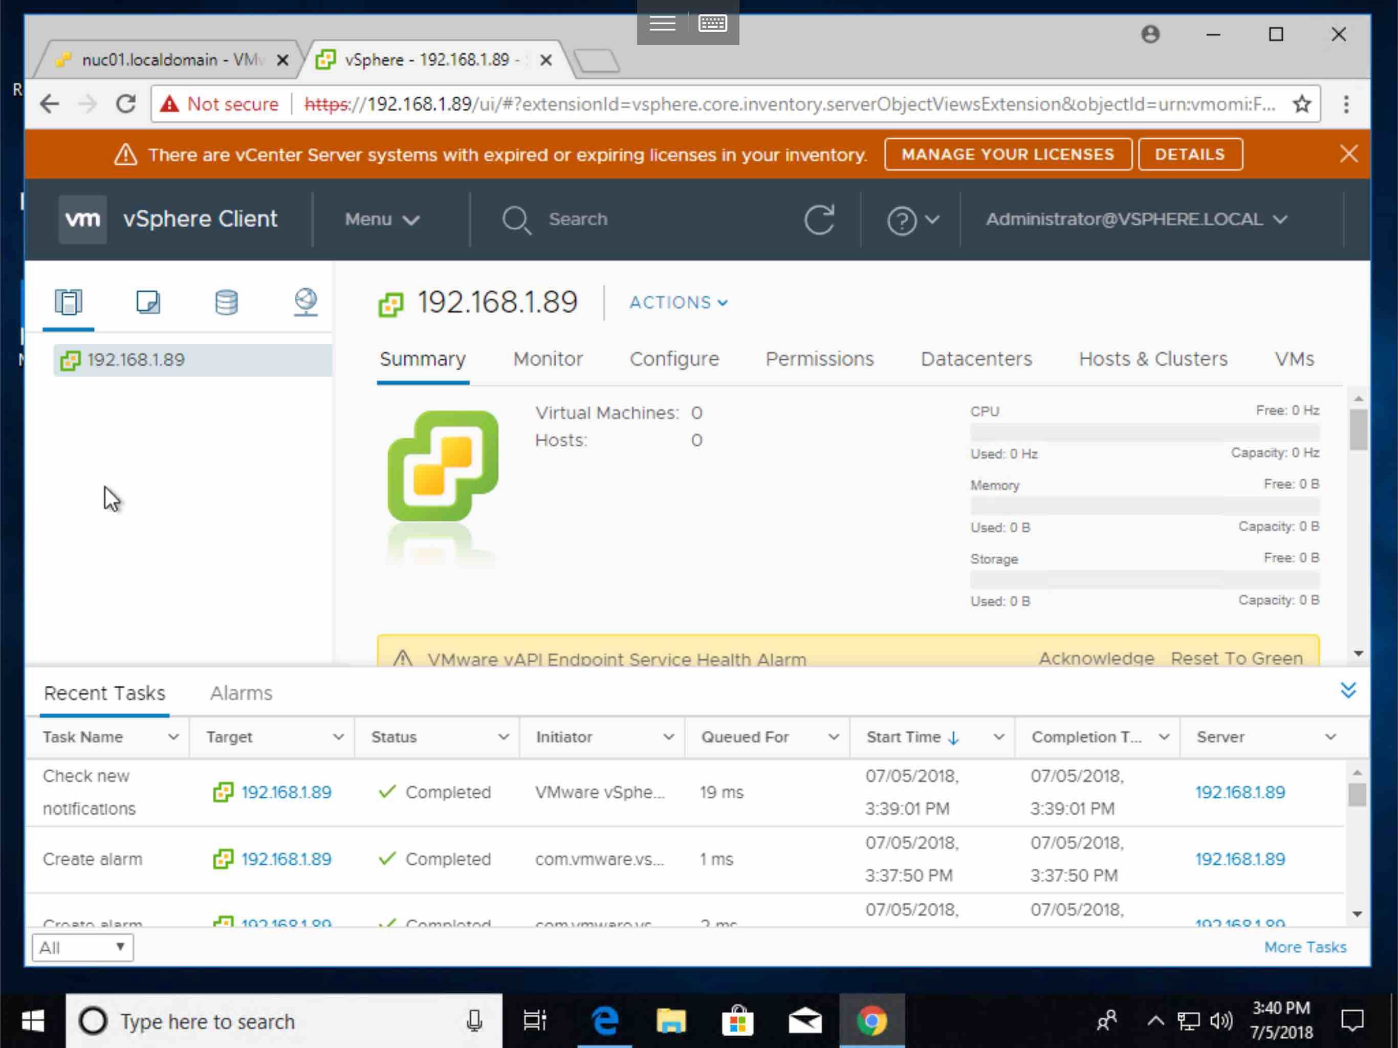The height and width of the screenshot is (1048, 1398).
Task: Switch to the Permissions tab
Action: tap(819, 359)
